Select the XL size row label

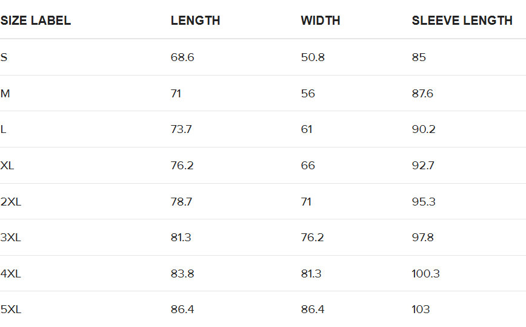[x=7, y=166]
